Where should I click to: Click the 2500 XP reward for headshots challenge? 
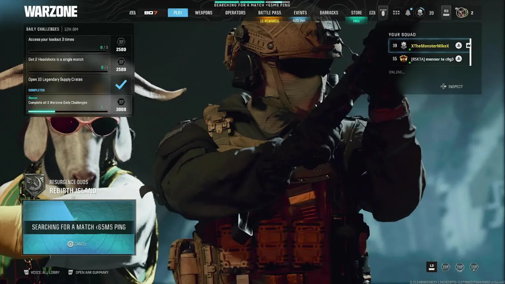point(121,65)
